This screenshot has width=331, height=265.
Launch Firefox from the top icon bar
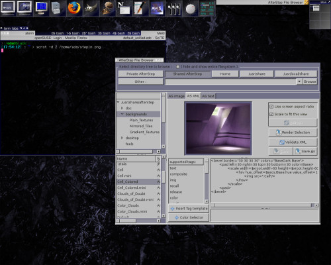(74, 8)
